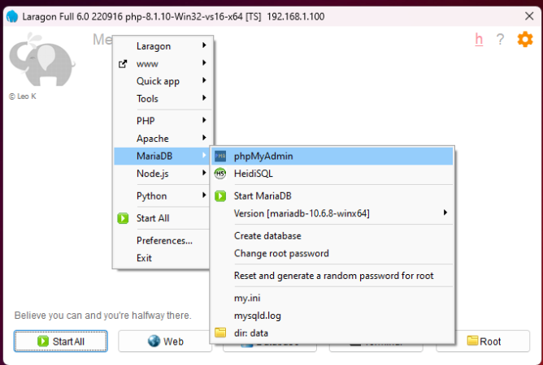The width and height of the screenshot is (543, 365).
Task: Select the MariaDB menu entry
Action: click(x=162, y=157)
